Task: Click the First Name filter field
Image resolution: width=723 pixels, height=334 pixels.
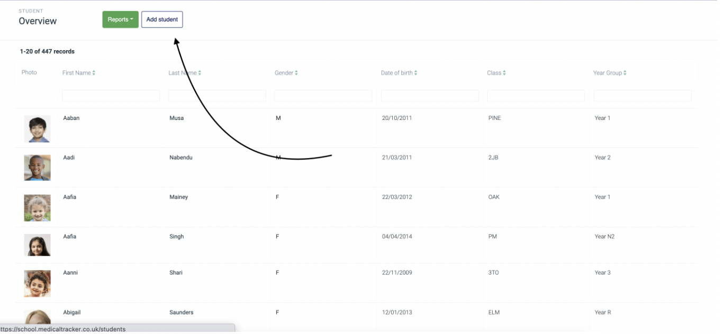Action: (x=111, y=96)
